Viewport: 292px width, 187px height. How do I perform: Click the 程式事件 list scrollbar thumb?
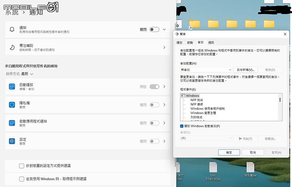click(x=280, y=100)
